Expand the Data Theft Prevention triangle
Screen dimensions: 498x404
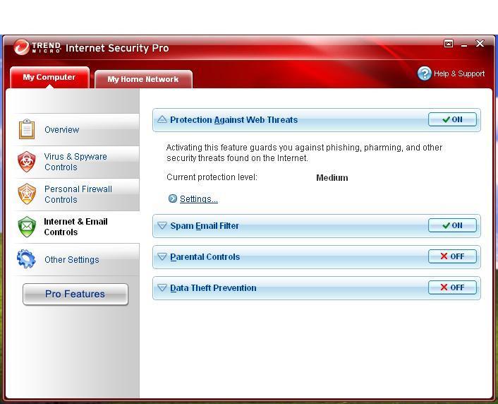(162, 287)
